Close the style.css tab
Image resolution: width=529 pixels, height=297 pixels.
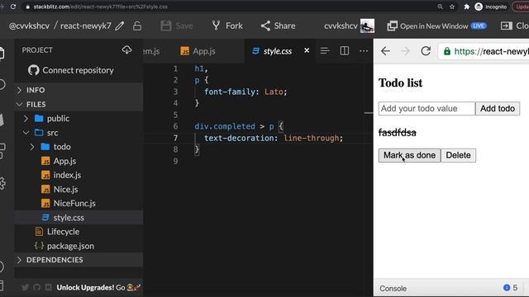[307, 50]
